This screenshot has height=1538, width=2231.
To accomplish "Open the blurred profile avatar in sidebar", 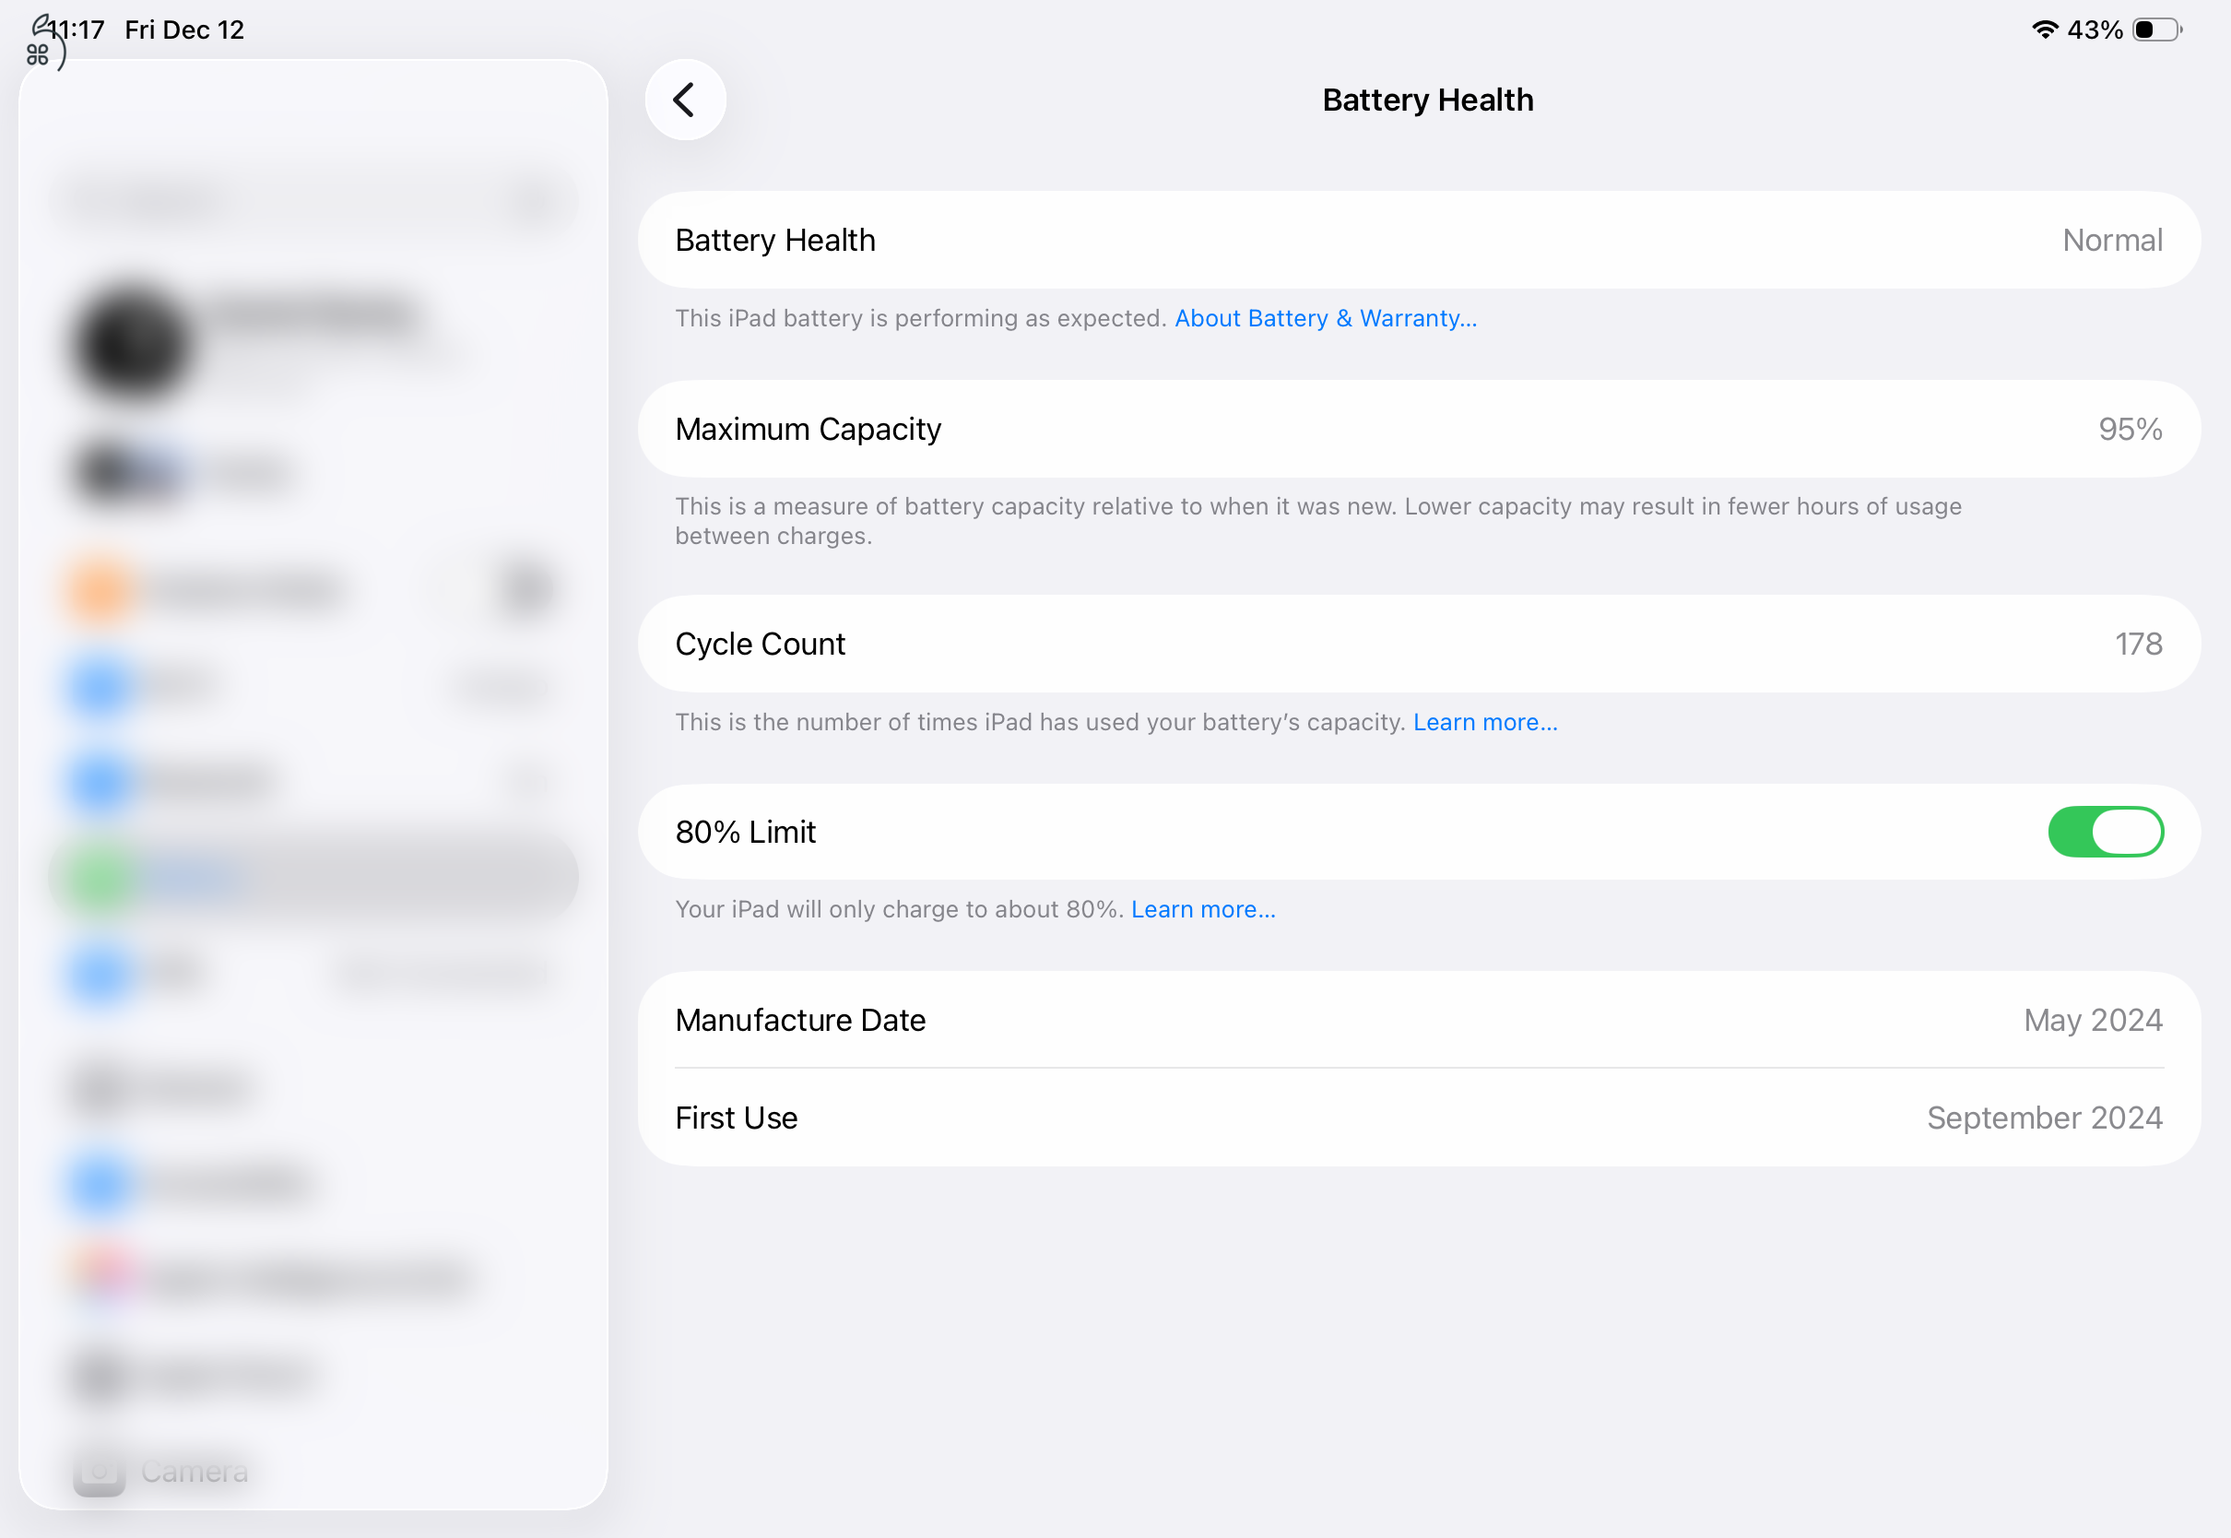I will click(132, 344).
